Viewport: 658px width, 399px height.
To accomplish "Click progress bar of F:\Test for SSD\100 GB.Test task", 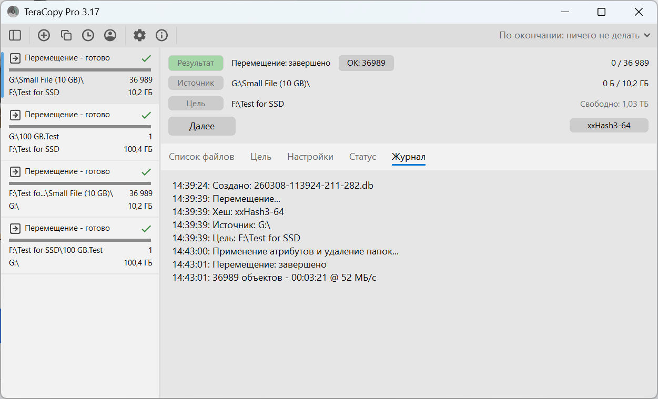I will (x=80, y=240).
